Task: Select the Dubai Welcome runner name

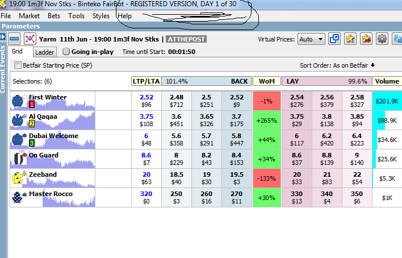Action: point(53,136)
